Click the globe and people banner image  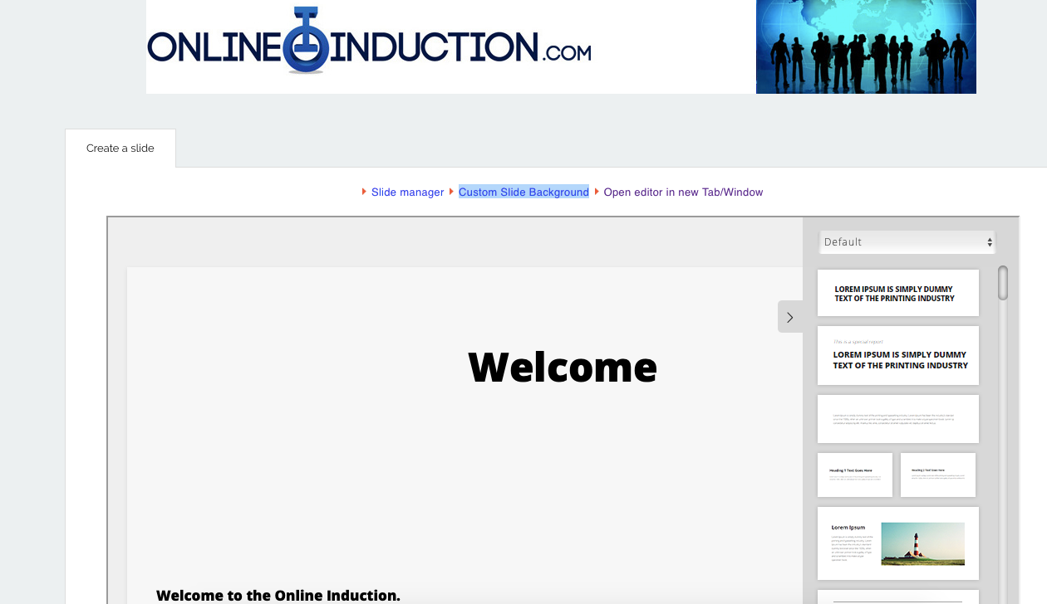point(866,46)
